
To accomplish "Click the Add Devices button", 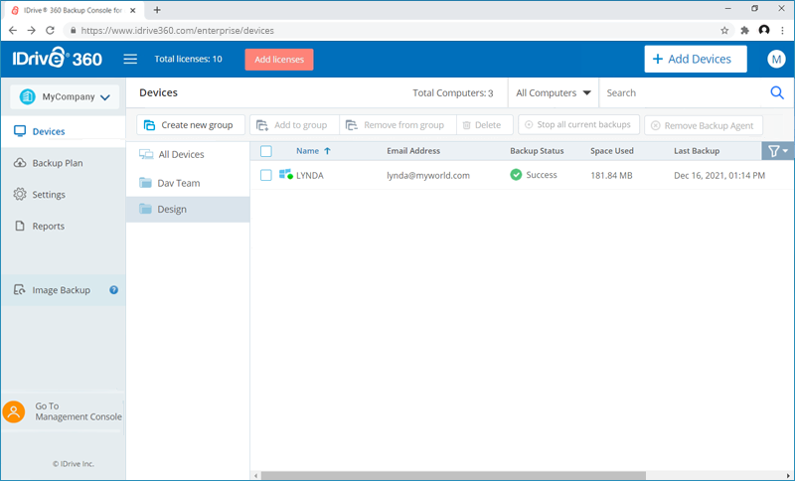I will [695, 59].
